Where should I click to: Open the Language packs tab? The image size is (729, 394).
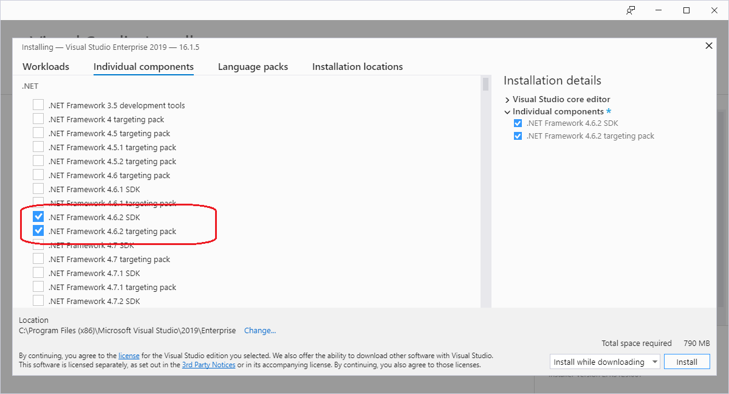click(253, 67)
